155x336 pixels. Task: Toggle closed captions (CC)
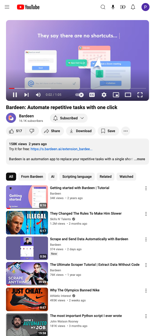(x=92, y=95)
